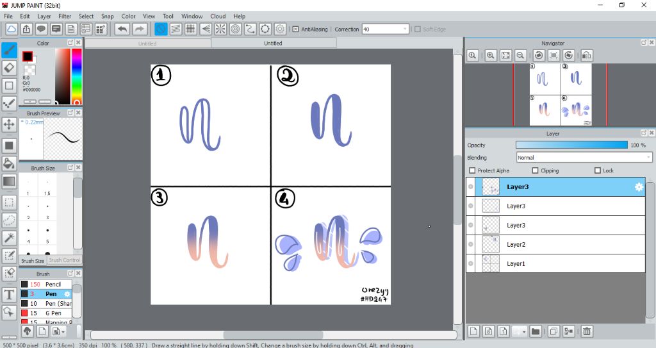Open the File menu
This screenshot has width=656, height=348.
[8, 16]
